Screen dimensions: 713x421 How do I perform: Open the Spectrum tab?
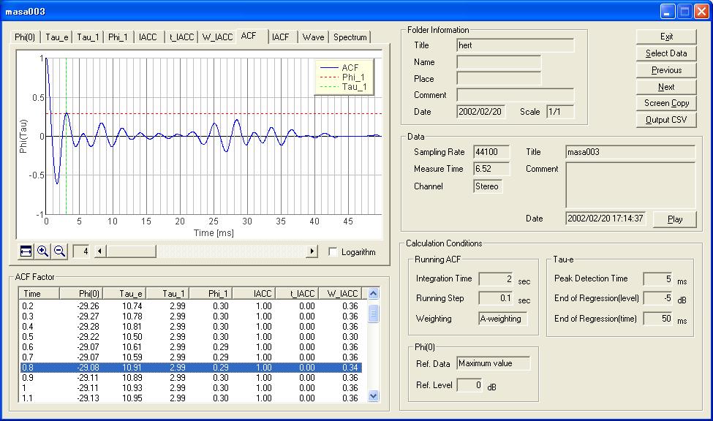tap(350, 37)
